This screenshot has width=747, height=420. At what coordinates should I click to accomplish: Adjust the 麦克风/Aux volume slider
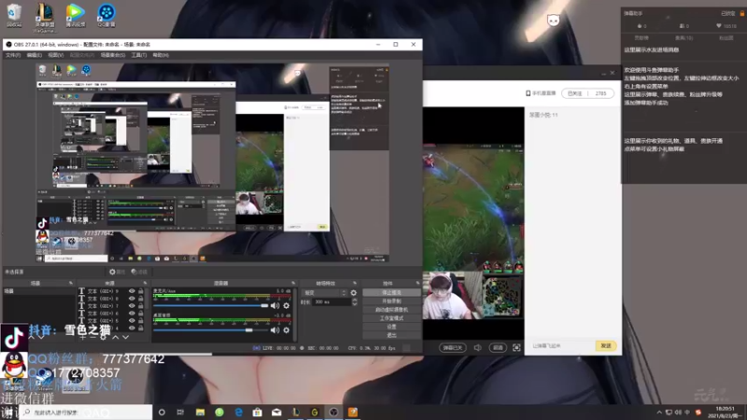pos(211,306)
